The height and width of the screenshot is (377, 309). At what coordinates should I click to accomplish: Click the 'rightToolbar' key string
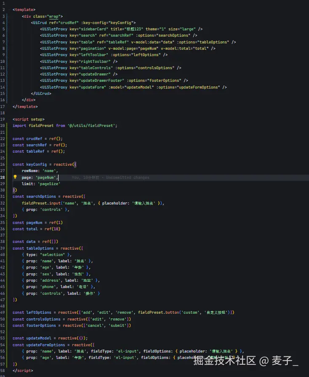(95, 61)
